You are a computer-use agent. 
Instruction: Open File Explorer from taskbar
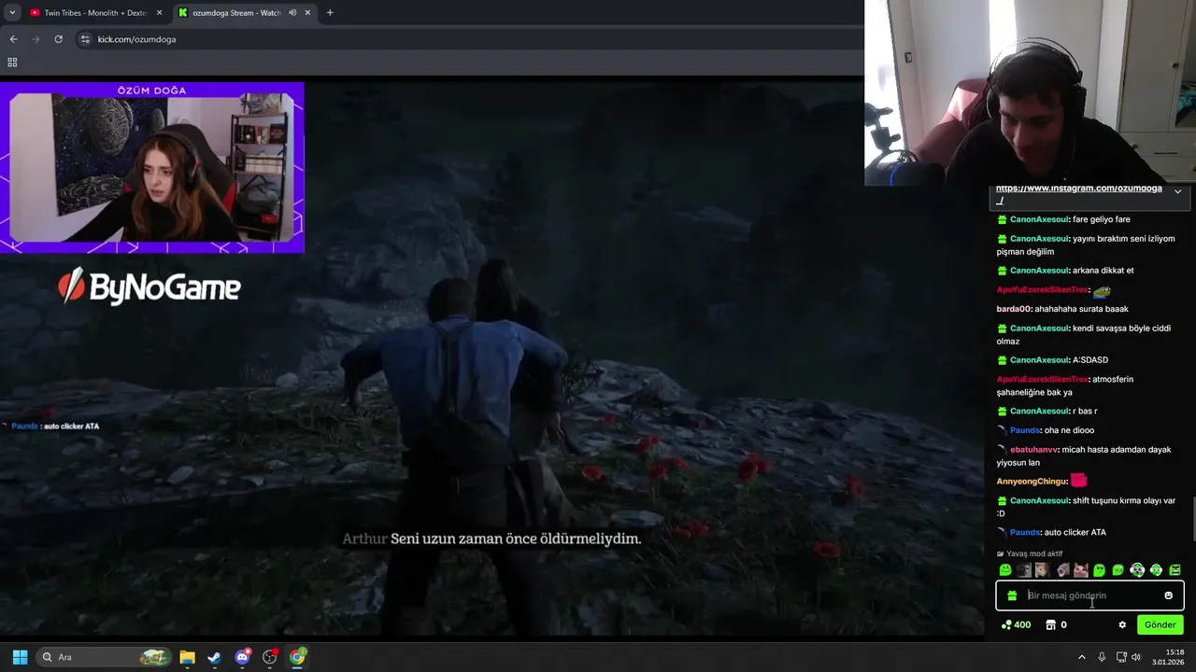(187, 657)
